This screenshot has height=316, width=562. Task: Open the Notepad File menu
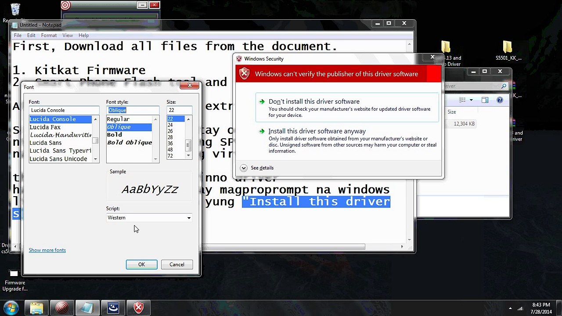(x=18, y=35)
